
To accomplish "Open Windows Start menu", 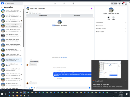I will click(2, 94).
